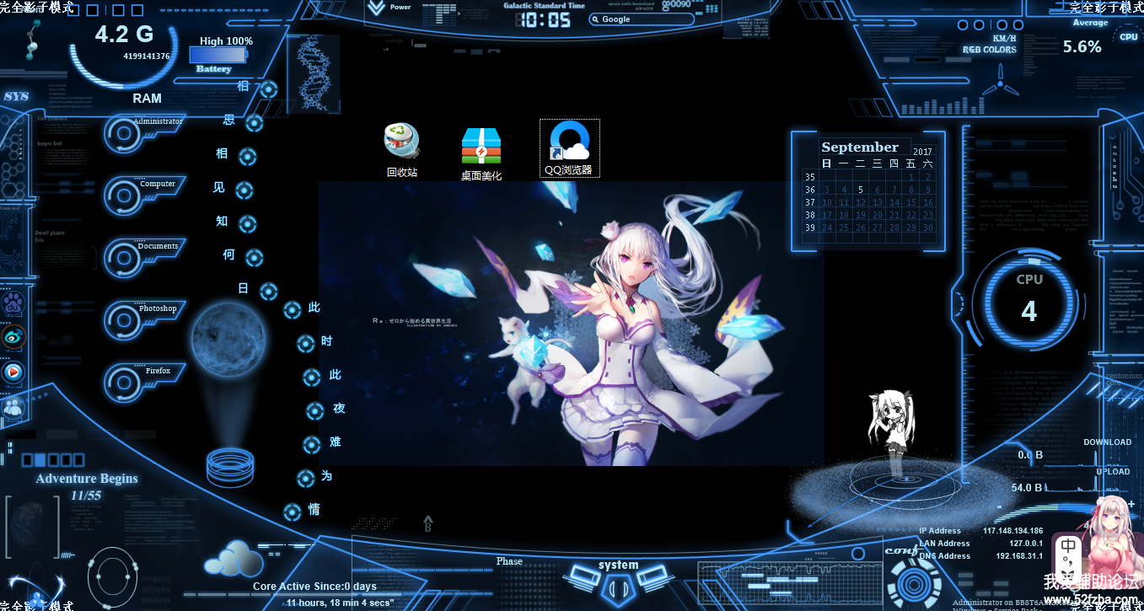Click the cloud weather icon

(x=234, y=559)
